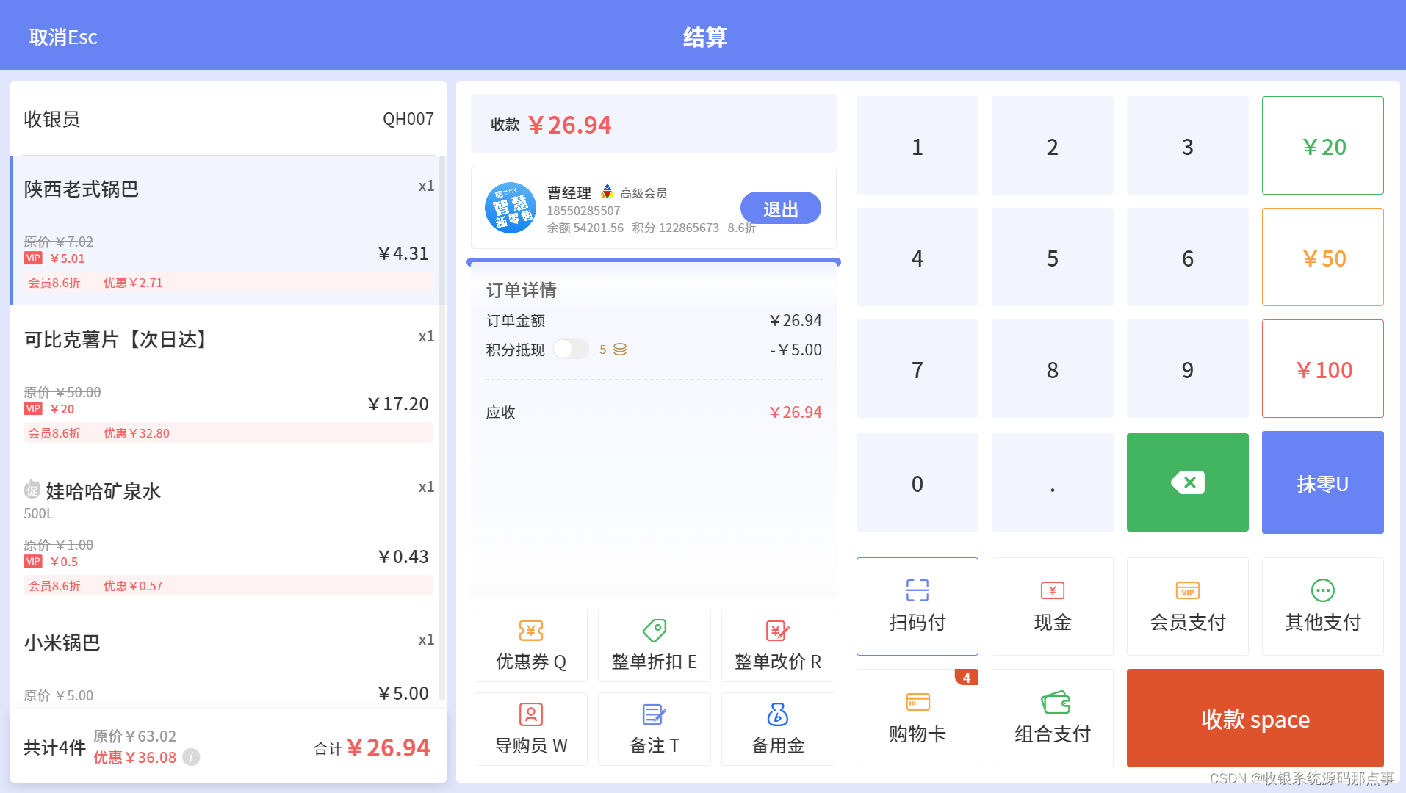Open 会员支付 VIP payment
Image resolution: width=1406 pixels, height=793 pixels.
[x=1187, y=606]
